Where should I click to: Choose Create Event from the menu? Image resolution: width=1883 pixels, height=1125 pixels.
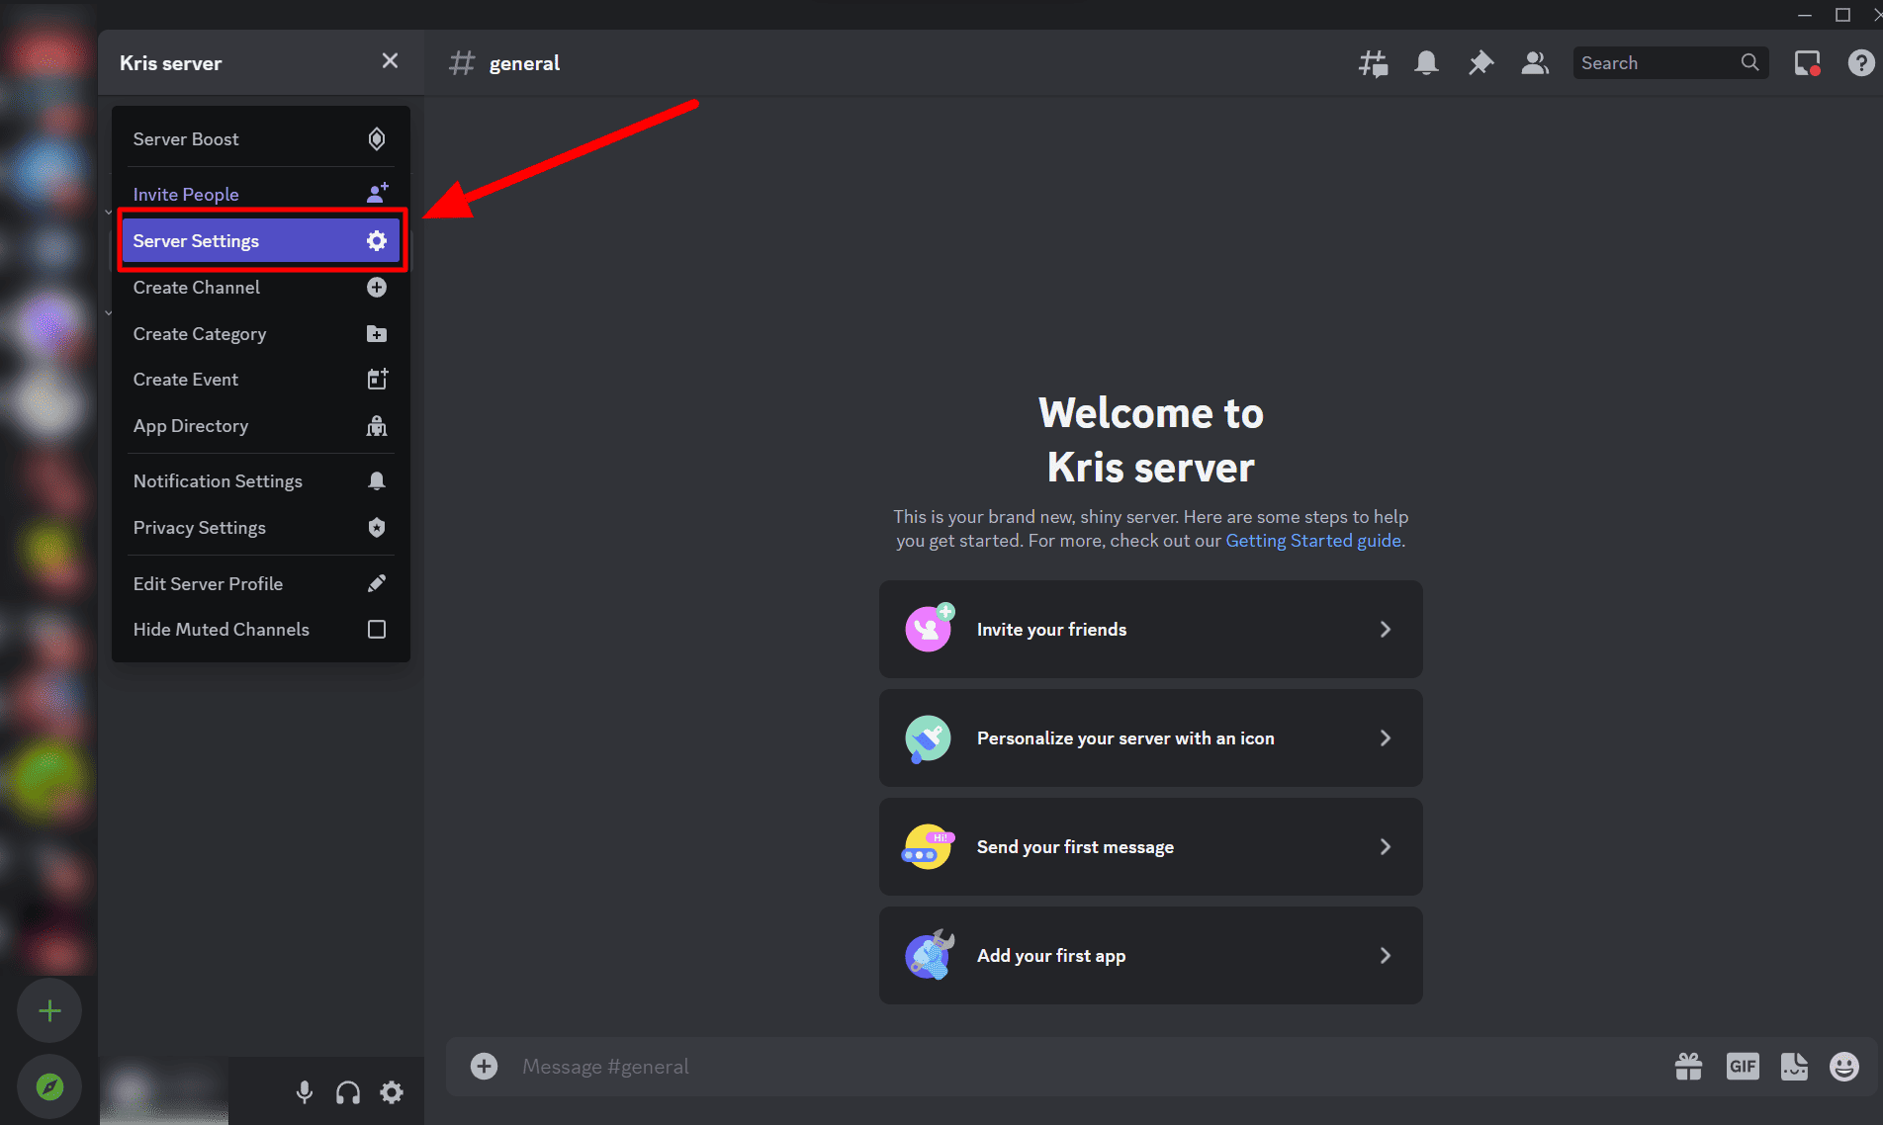[x=261, y=380]
